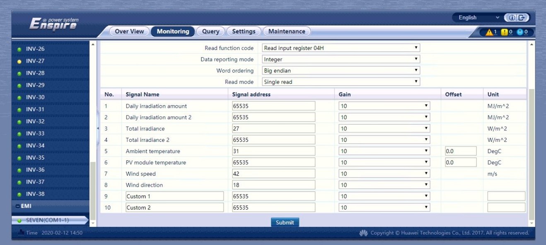Open the Read function code dropdown
The height and width of the screenshot is (245, 546).
341,48
